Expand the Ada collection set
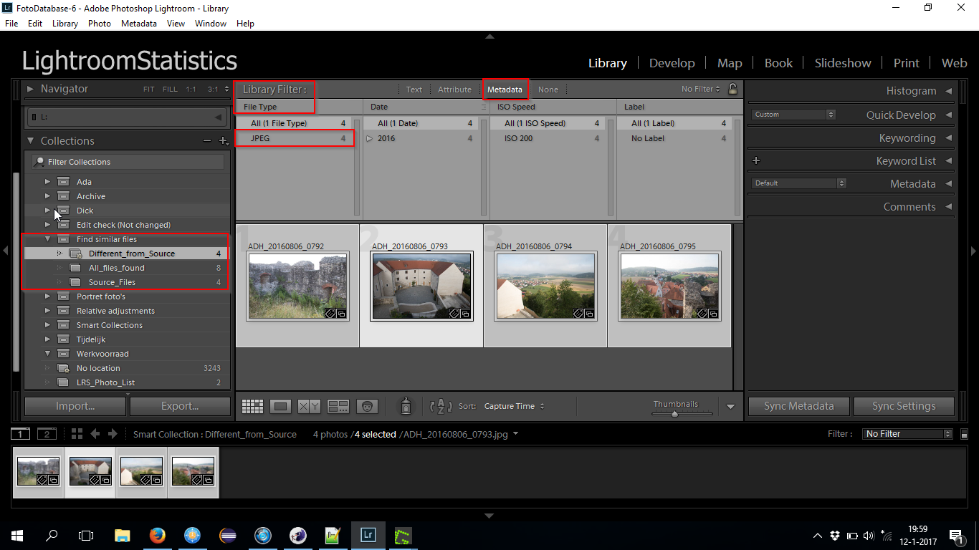The height and width of the screenshot is (550, 979). click(47, 182)
